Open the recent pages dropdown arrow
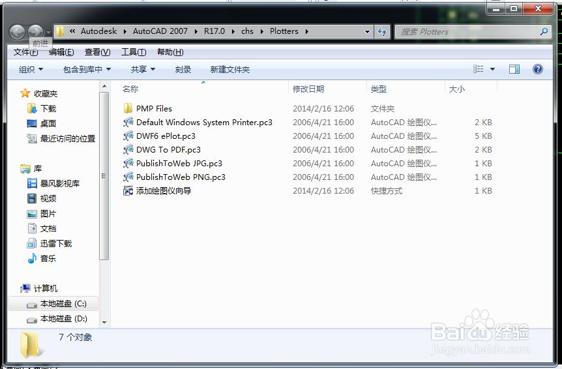The height and width of the screenshot is (369, 562). [48, 32]
